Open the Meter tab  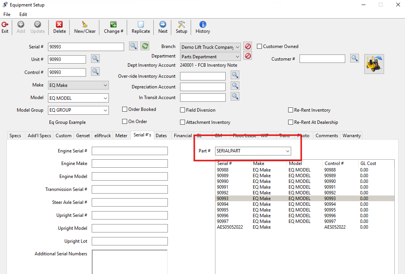[121, 136]
